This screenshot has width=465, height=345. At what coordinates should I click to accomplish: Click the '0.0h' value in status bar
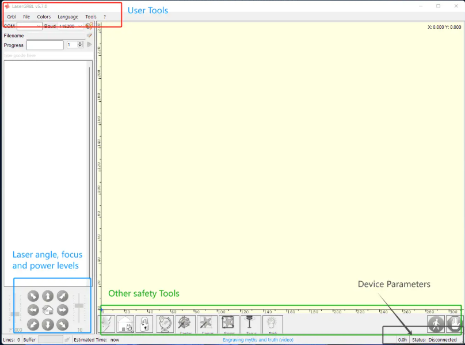coord(402,340)
